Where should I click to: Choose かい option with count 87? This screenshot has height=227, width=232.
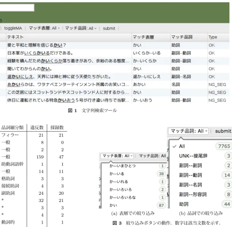pyautogui.click(x=134, y=205)
